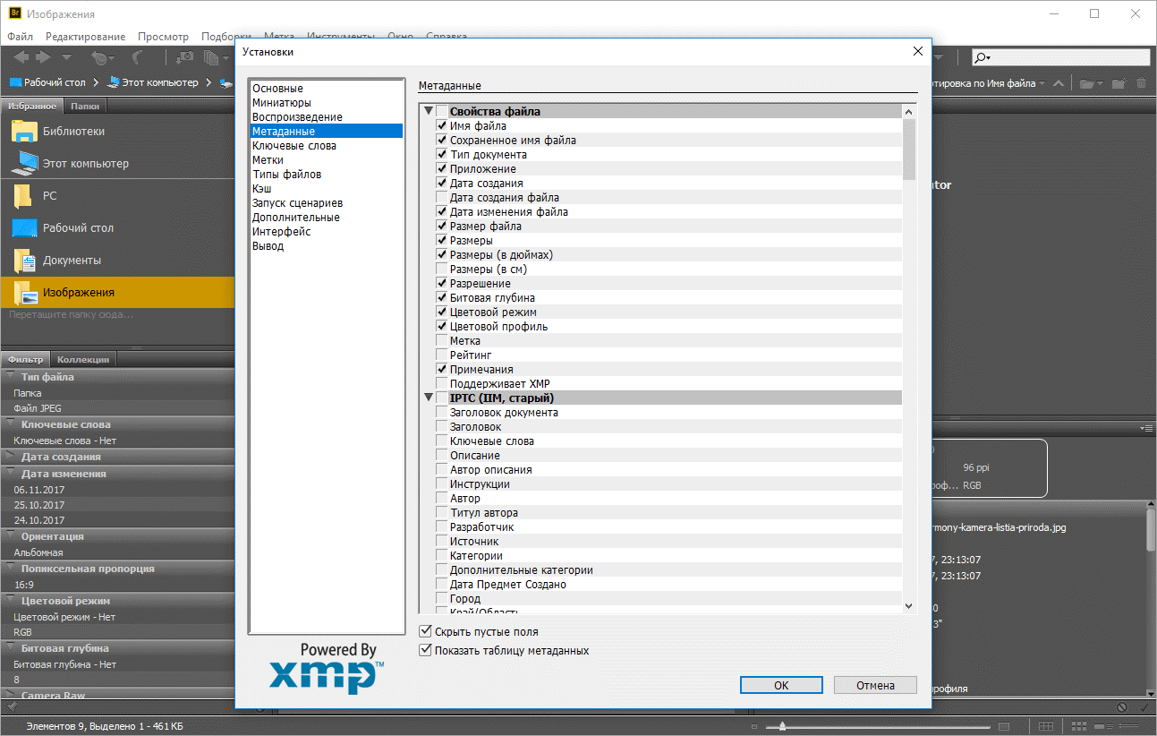Select Изображения folder in favorites
Image resolution: width=1157 pixels, height=736 pixels.
pos(117,293)
